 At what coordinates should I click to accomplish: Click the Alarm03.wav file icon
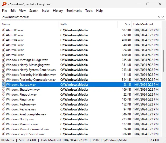point(3,45)
